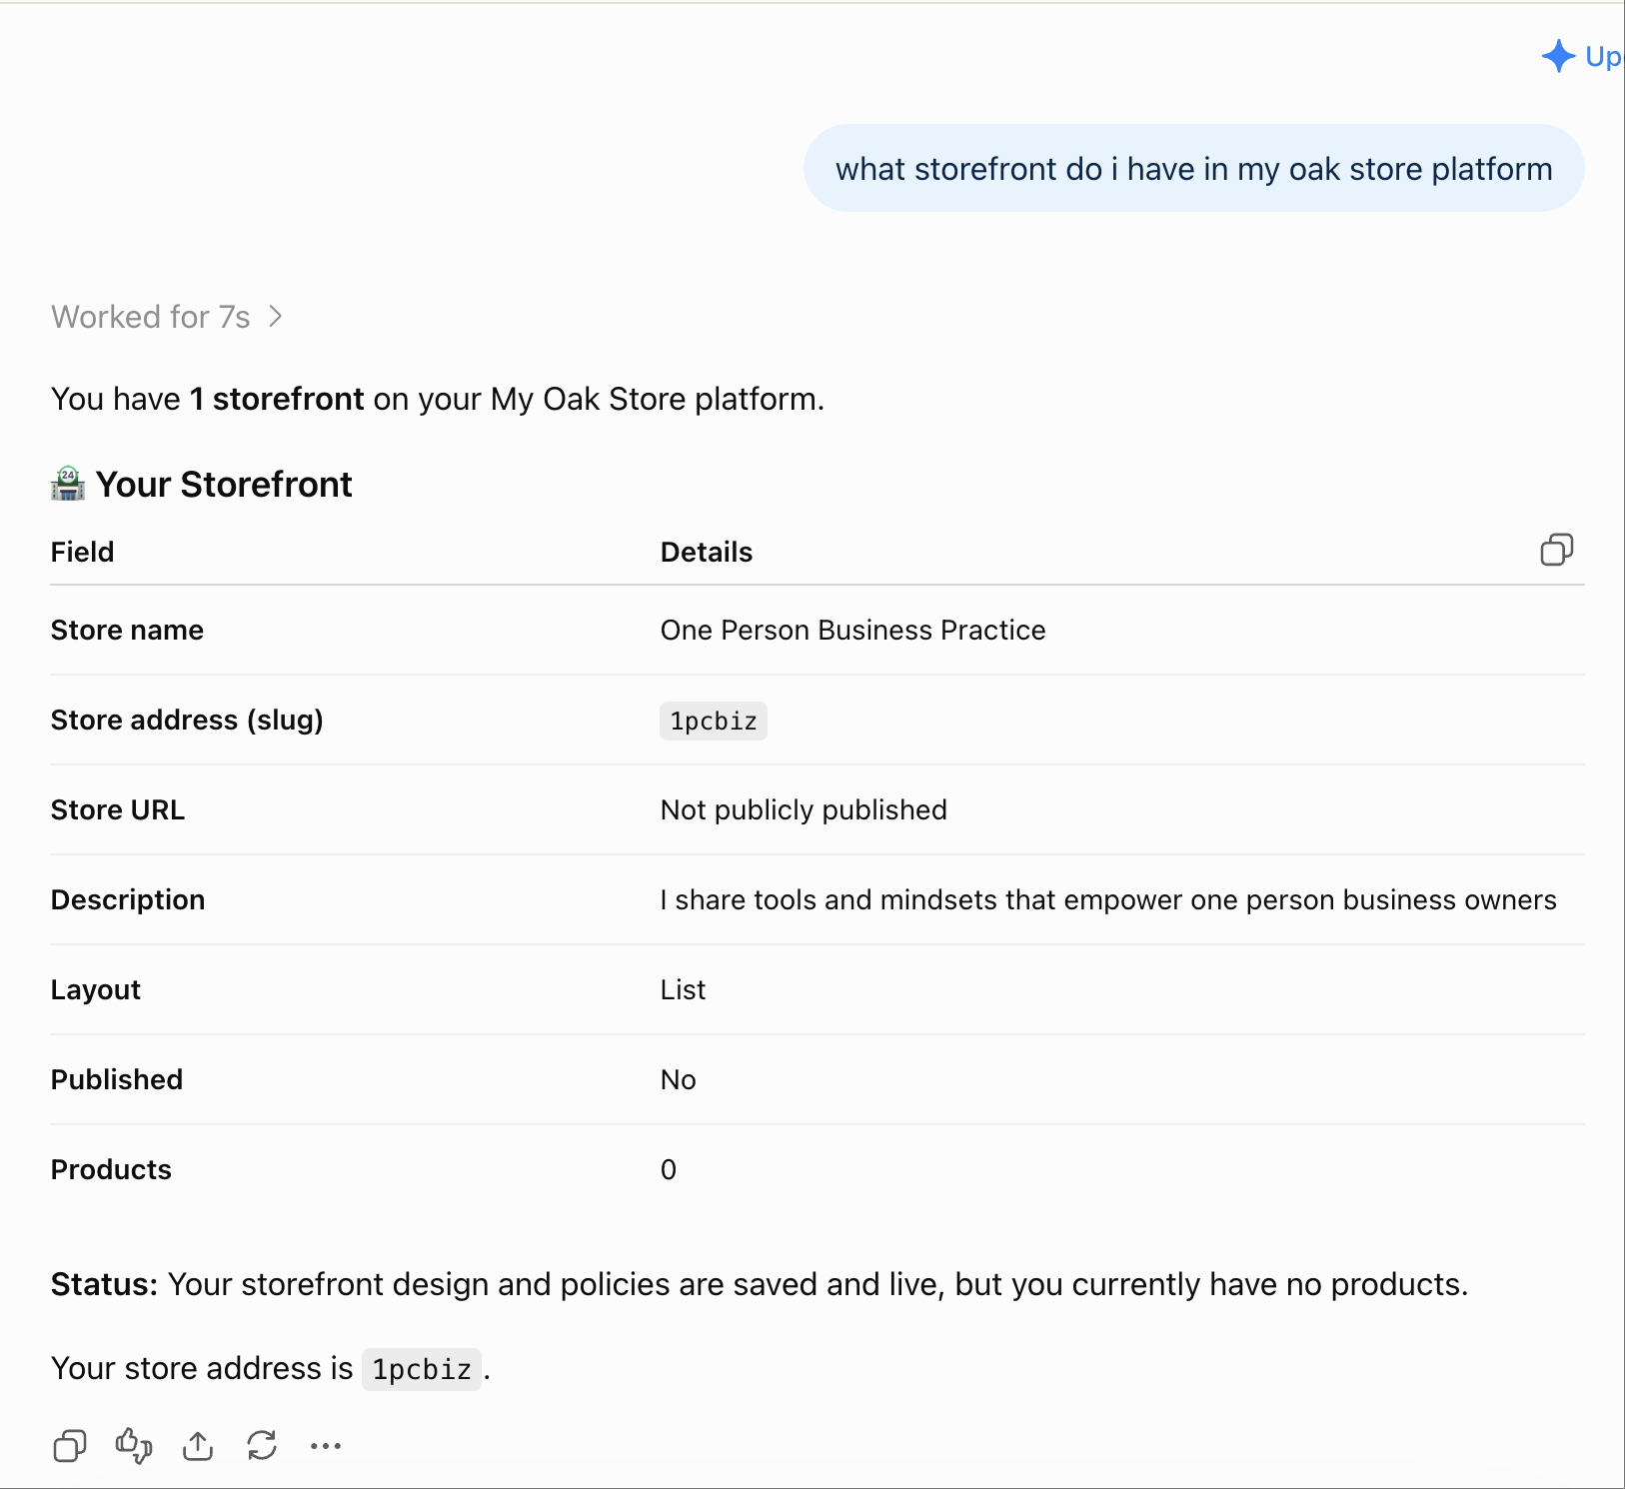This screenshot has height=1489, width=1625.
Task: Click the "Store URL" row label
Action: pyautogui.click(x=118, y=809)
